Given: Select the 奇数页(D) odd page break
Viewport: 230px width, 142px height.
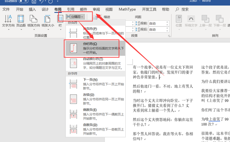Looking at the screenshot, I should (x=95, y=129).
